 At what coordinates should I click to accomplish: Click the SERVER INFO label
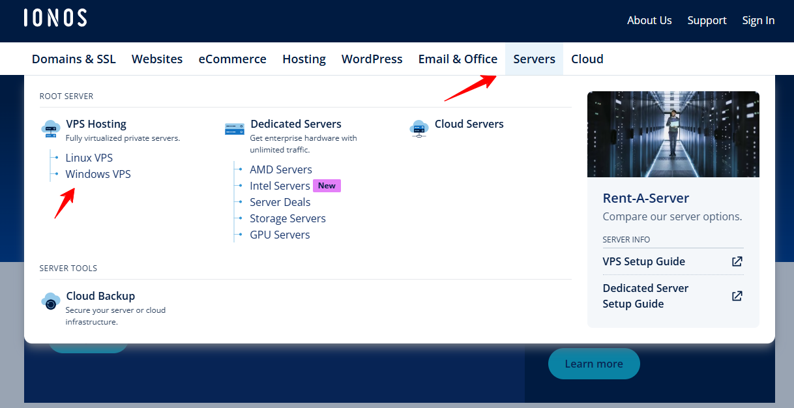(x=626, y=240)
